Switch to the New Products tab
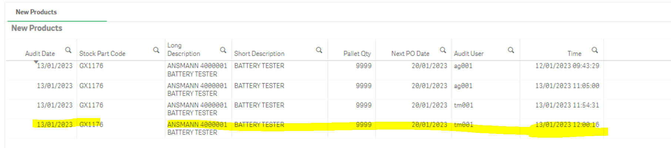 pyautogui.click(x=36, y=12)
